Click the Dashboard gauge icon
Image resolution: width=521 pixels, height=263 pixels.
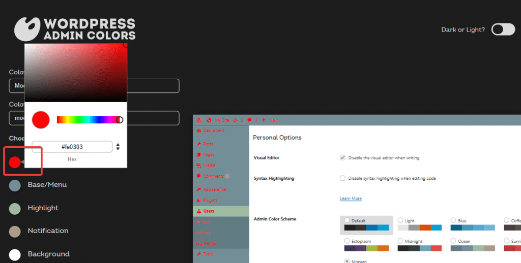point(199,130)
